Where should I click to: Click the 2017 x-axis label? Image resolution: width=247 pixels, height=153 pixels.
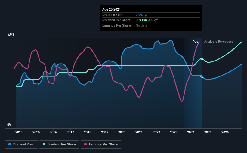[x=70, y=132]
